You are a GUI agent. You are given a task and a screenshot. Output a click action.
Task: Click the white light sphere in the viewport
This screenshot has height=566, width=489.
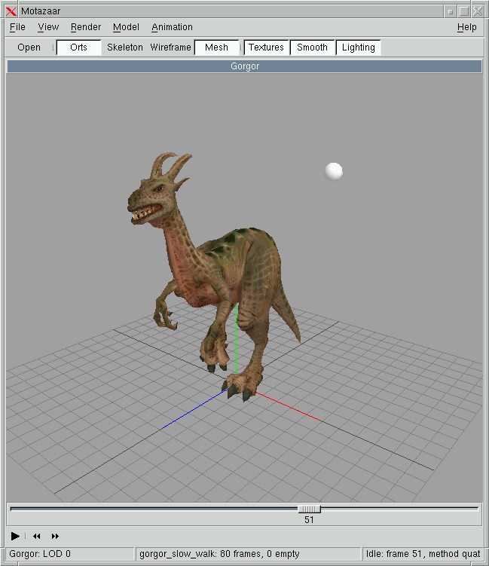pyautogui.click(x=334, y=171)
